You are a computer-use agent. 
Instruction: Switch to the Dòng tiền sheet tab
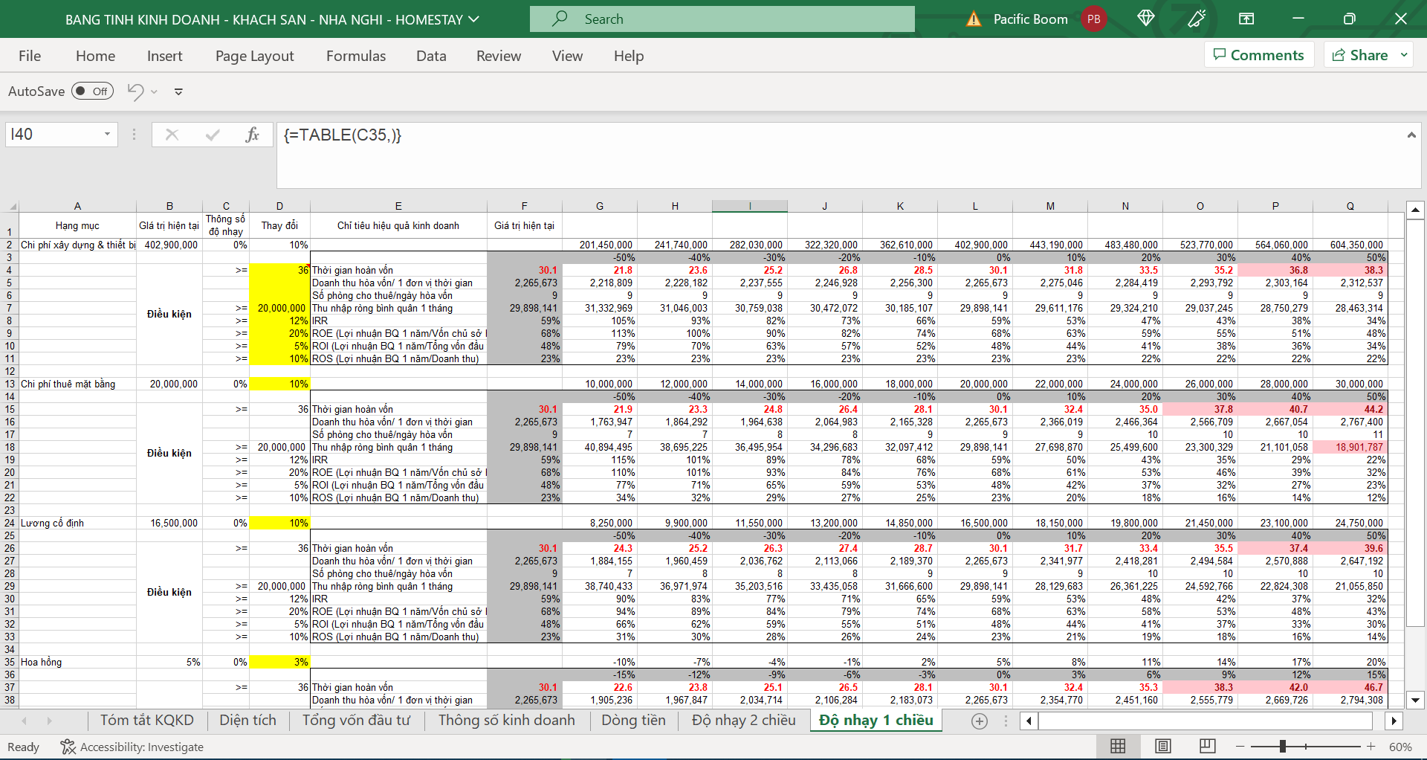(x=633, y=720)
